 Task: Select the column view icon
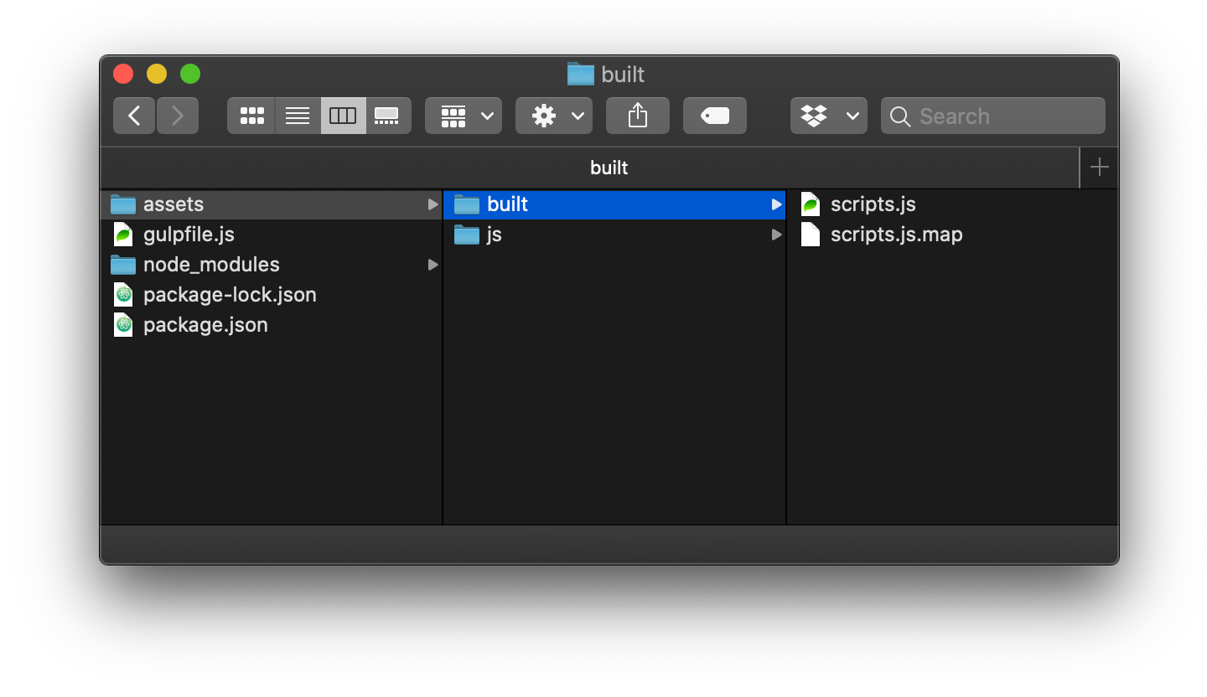pyautogui.click(x=342, y=116)
